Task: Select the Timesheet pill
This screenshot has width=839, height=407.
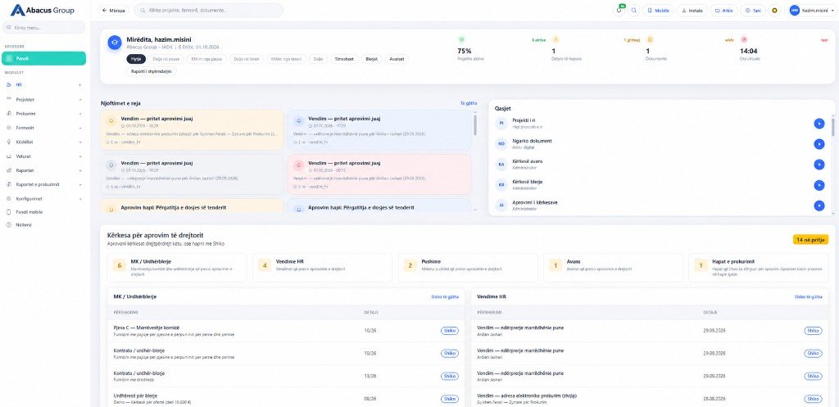Action: click(344, 59)
